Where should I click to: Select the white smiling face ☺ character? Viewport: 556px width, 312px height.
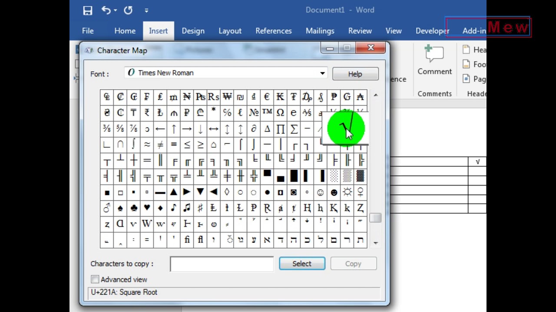point(320,192)
